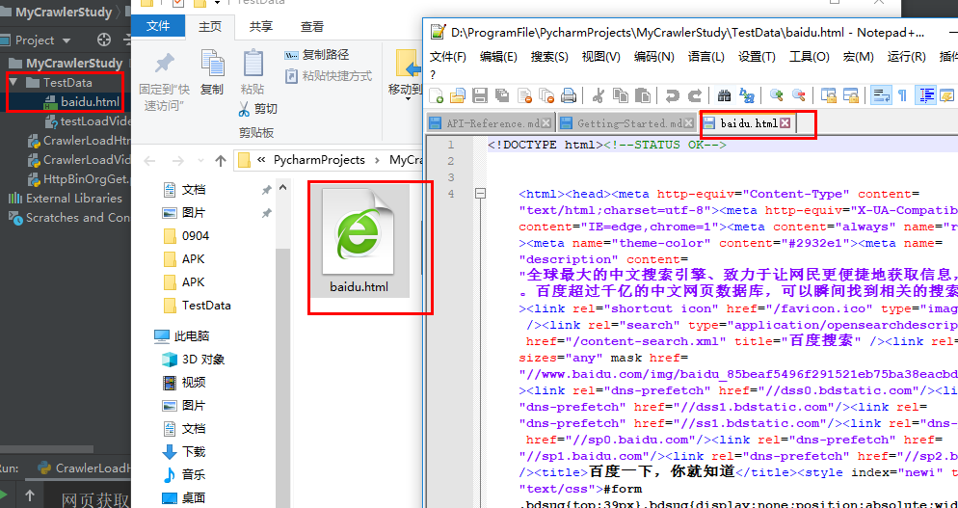The height and width of the screenshot is (508, 958).
Task: Open the 语言(L) menu
Action: click(705, 57)
